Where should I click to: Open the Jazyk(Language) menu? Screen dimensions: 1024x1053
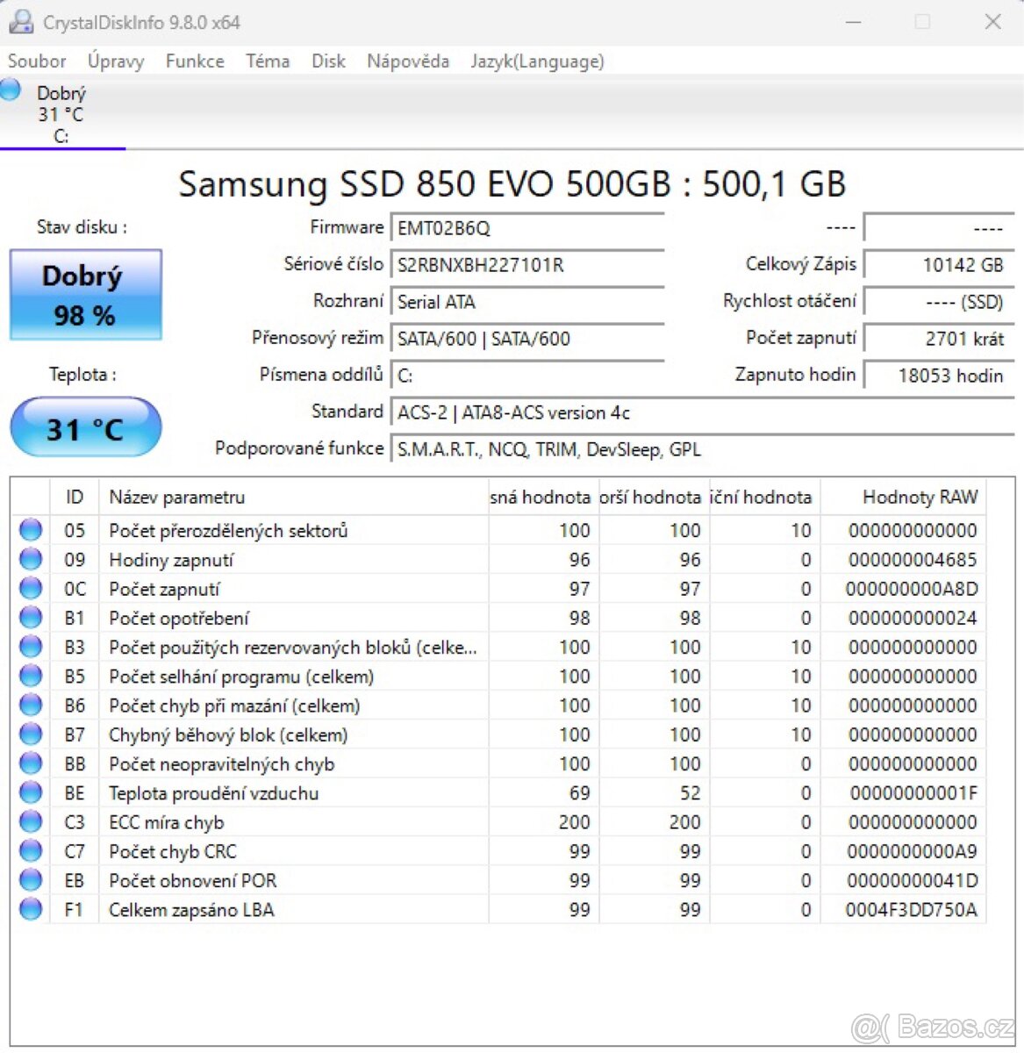[538, 61]
